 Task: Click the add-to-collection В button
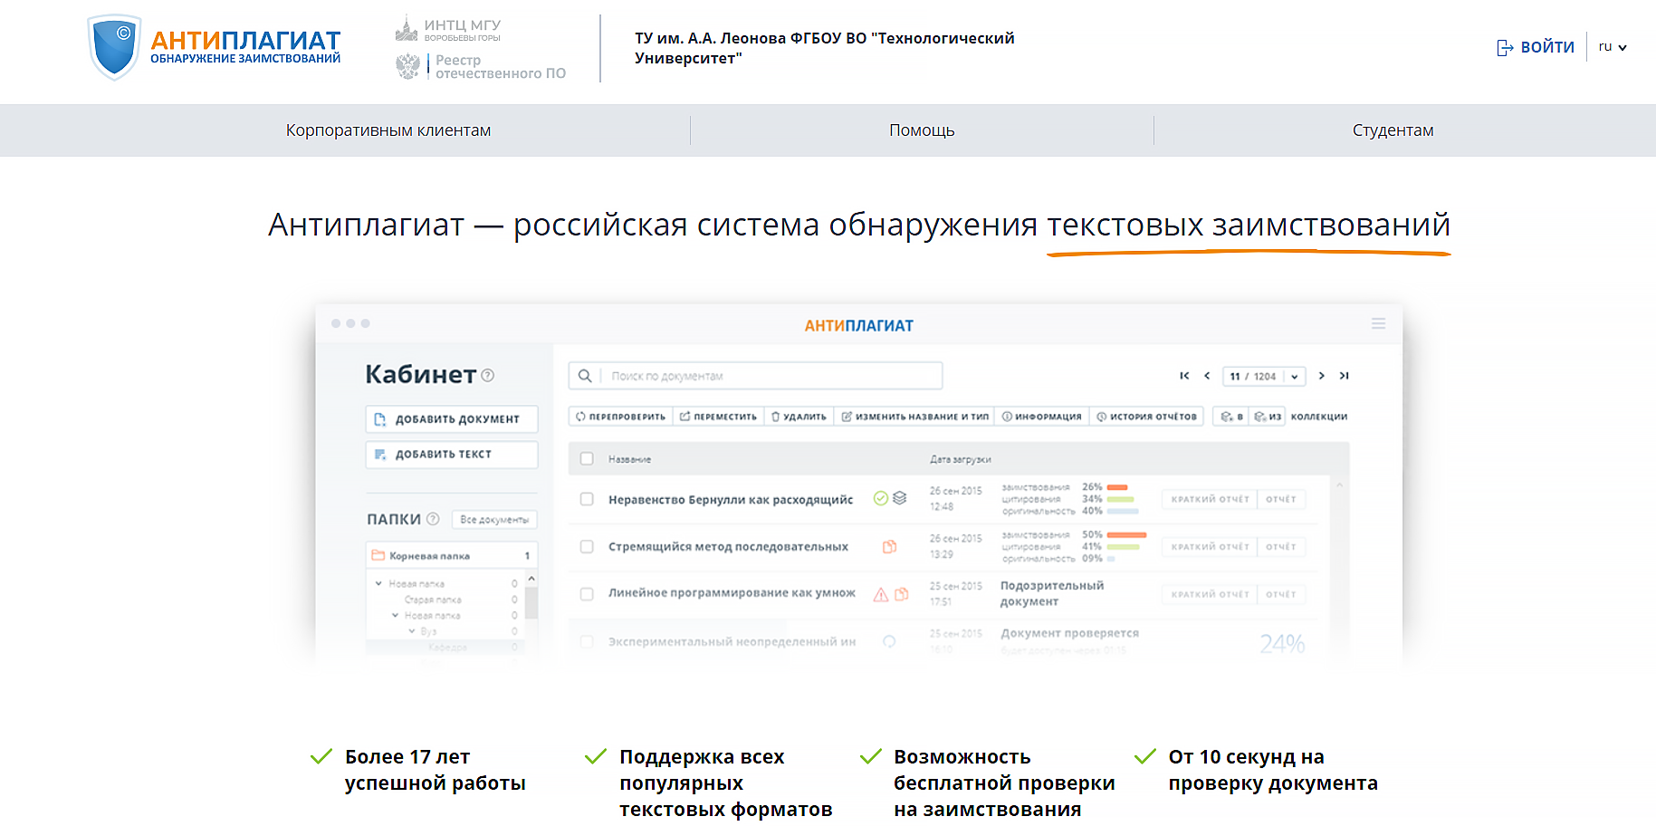1231,417
